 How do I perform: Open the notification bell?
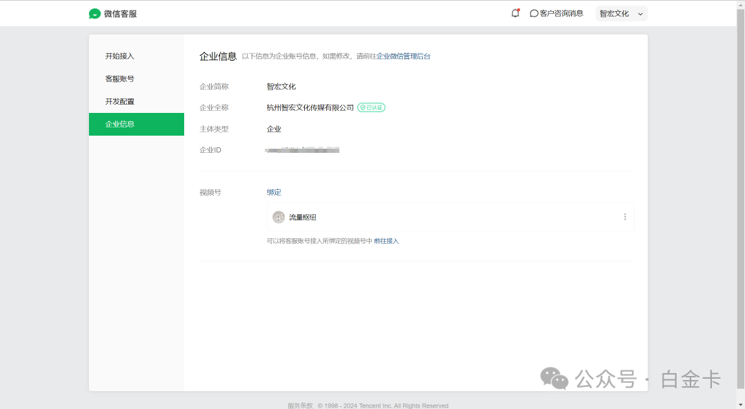coord(515,13)
